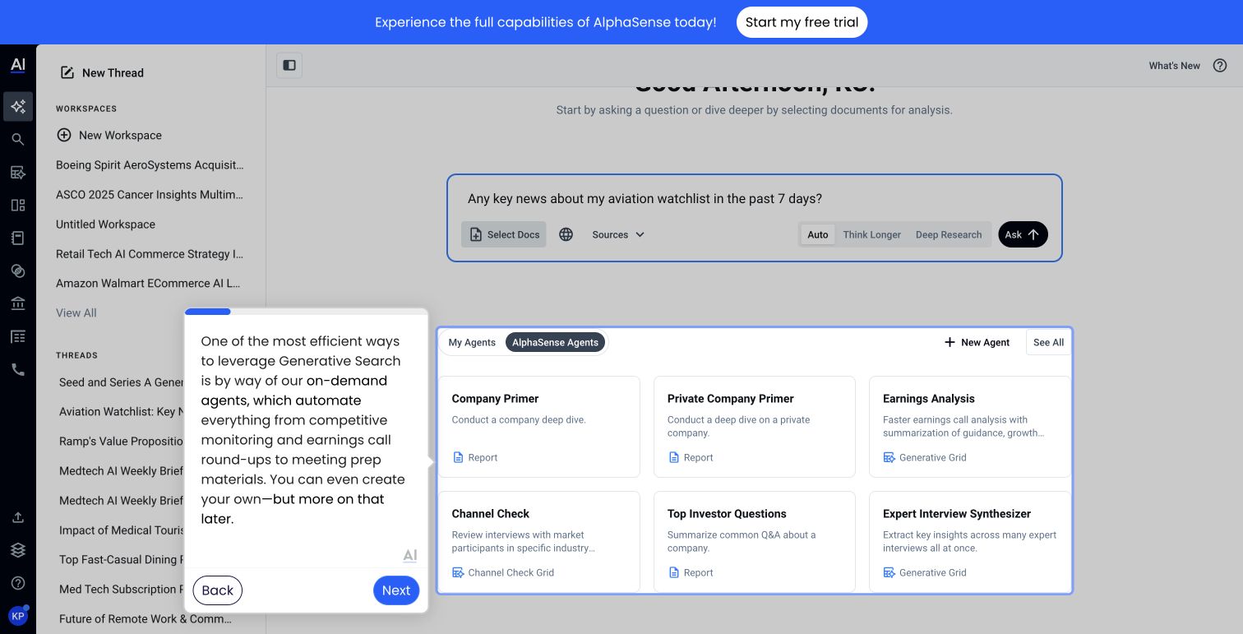Click the New Thread compose icon
This screenshot has width=1243, height=634.
click(67, 72)
